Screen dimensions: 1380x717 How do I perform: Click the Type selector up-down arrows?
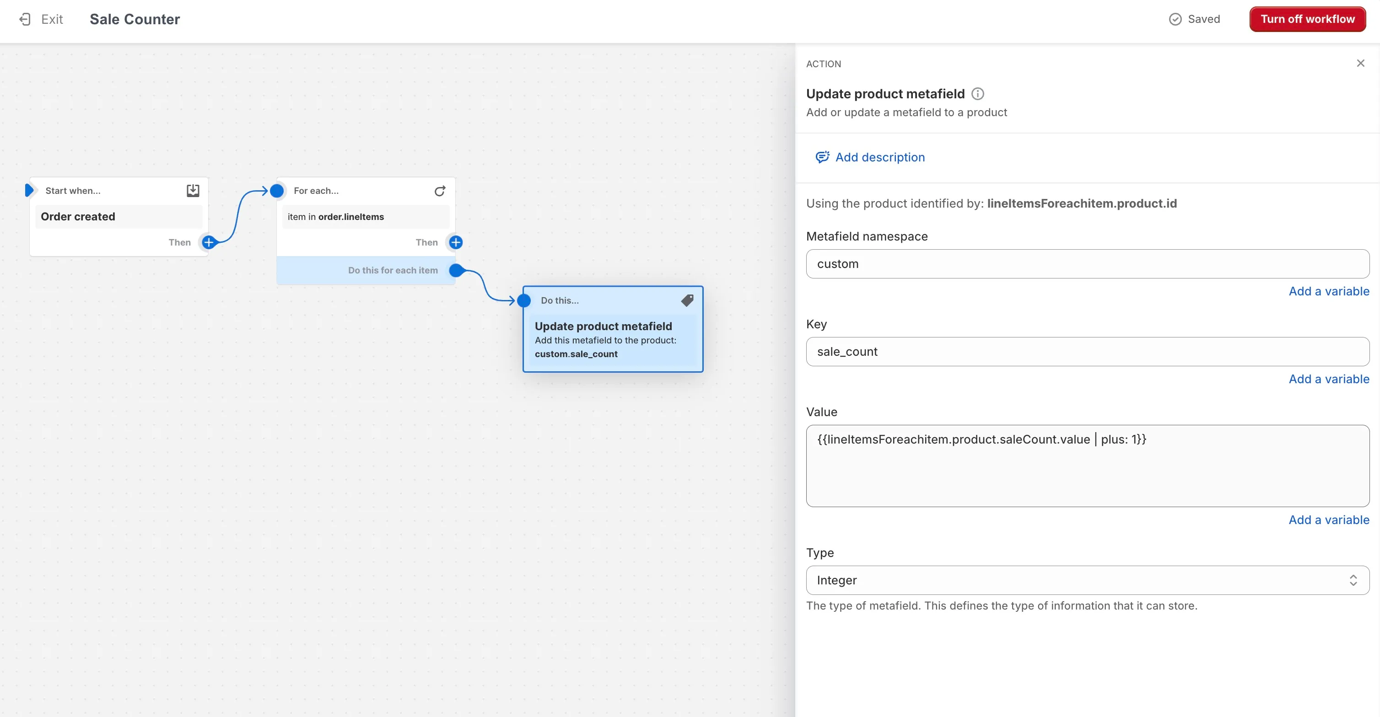[1353, 580]
